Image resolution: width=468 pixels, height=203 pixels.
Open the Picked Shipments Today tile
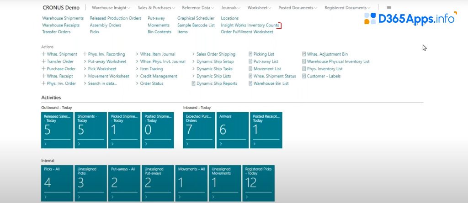tap(124, 130)
